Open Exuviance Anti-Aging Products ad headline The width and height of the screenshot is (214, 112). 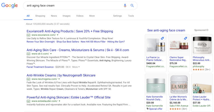tap(70, 31)
